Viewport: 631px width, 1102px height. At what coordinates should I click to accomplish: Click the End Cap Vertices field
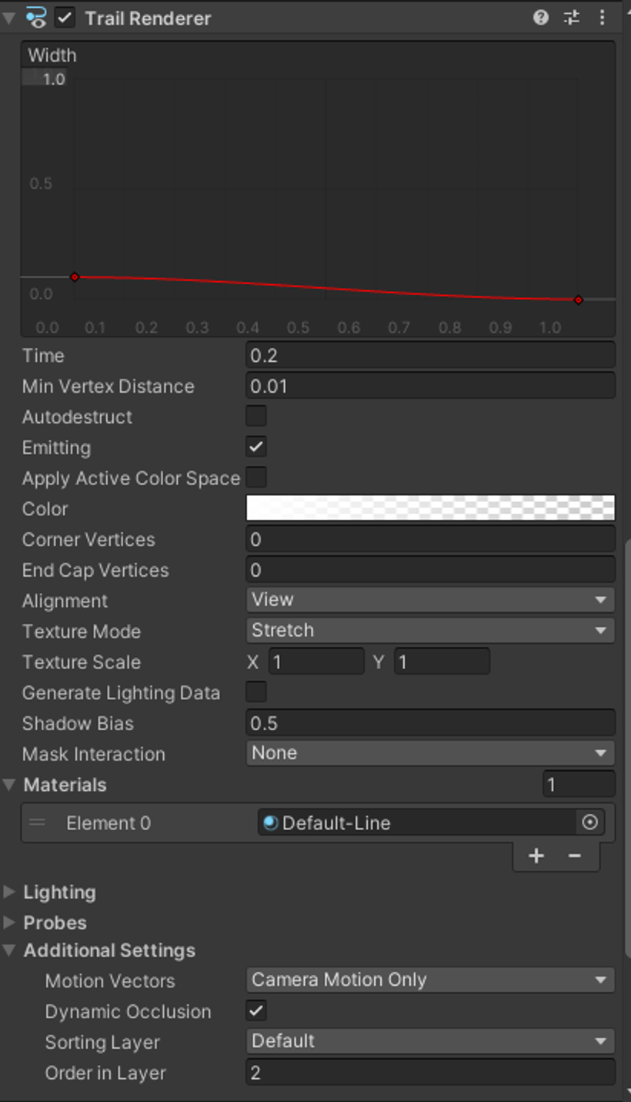pos(430,570)
